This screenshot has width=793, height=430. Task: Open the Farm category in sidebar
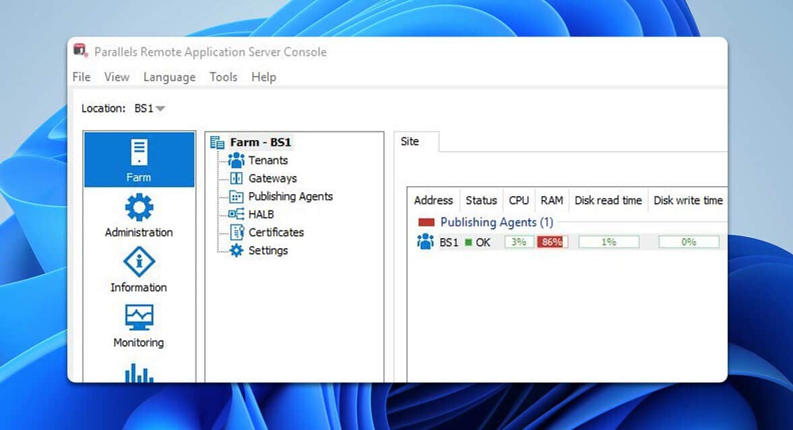(139, 159)
